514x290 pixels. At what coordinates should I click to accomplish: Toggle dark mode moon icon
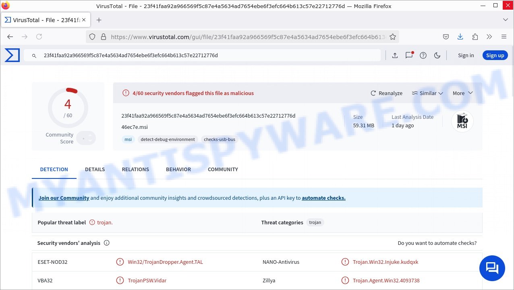point(437,56)
